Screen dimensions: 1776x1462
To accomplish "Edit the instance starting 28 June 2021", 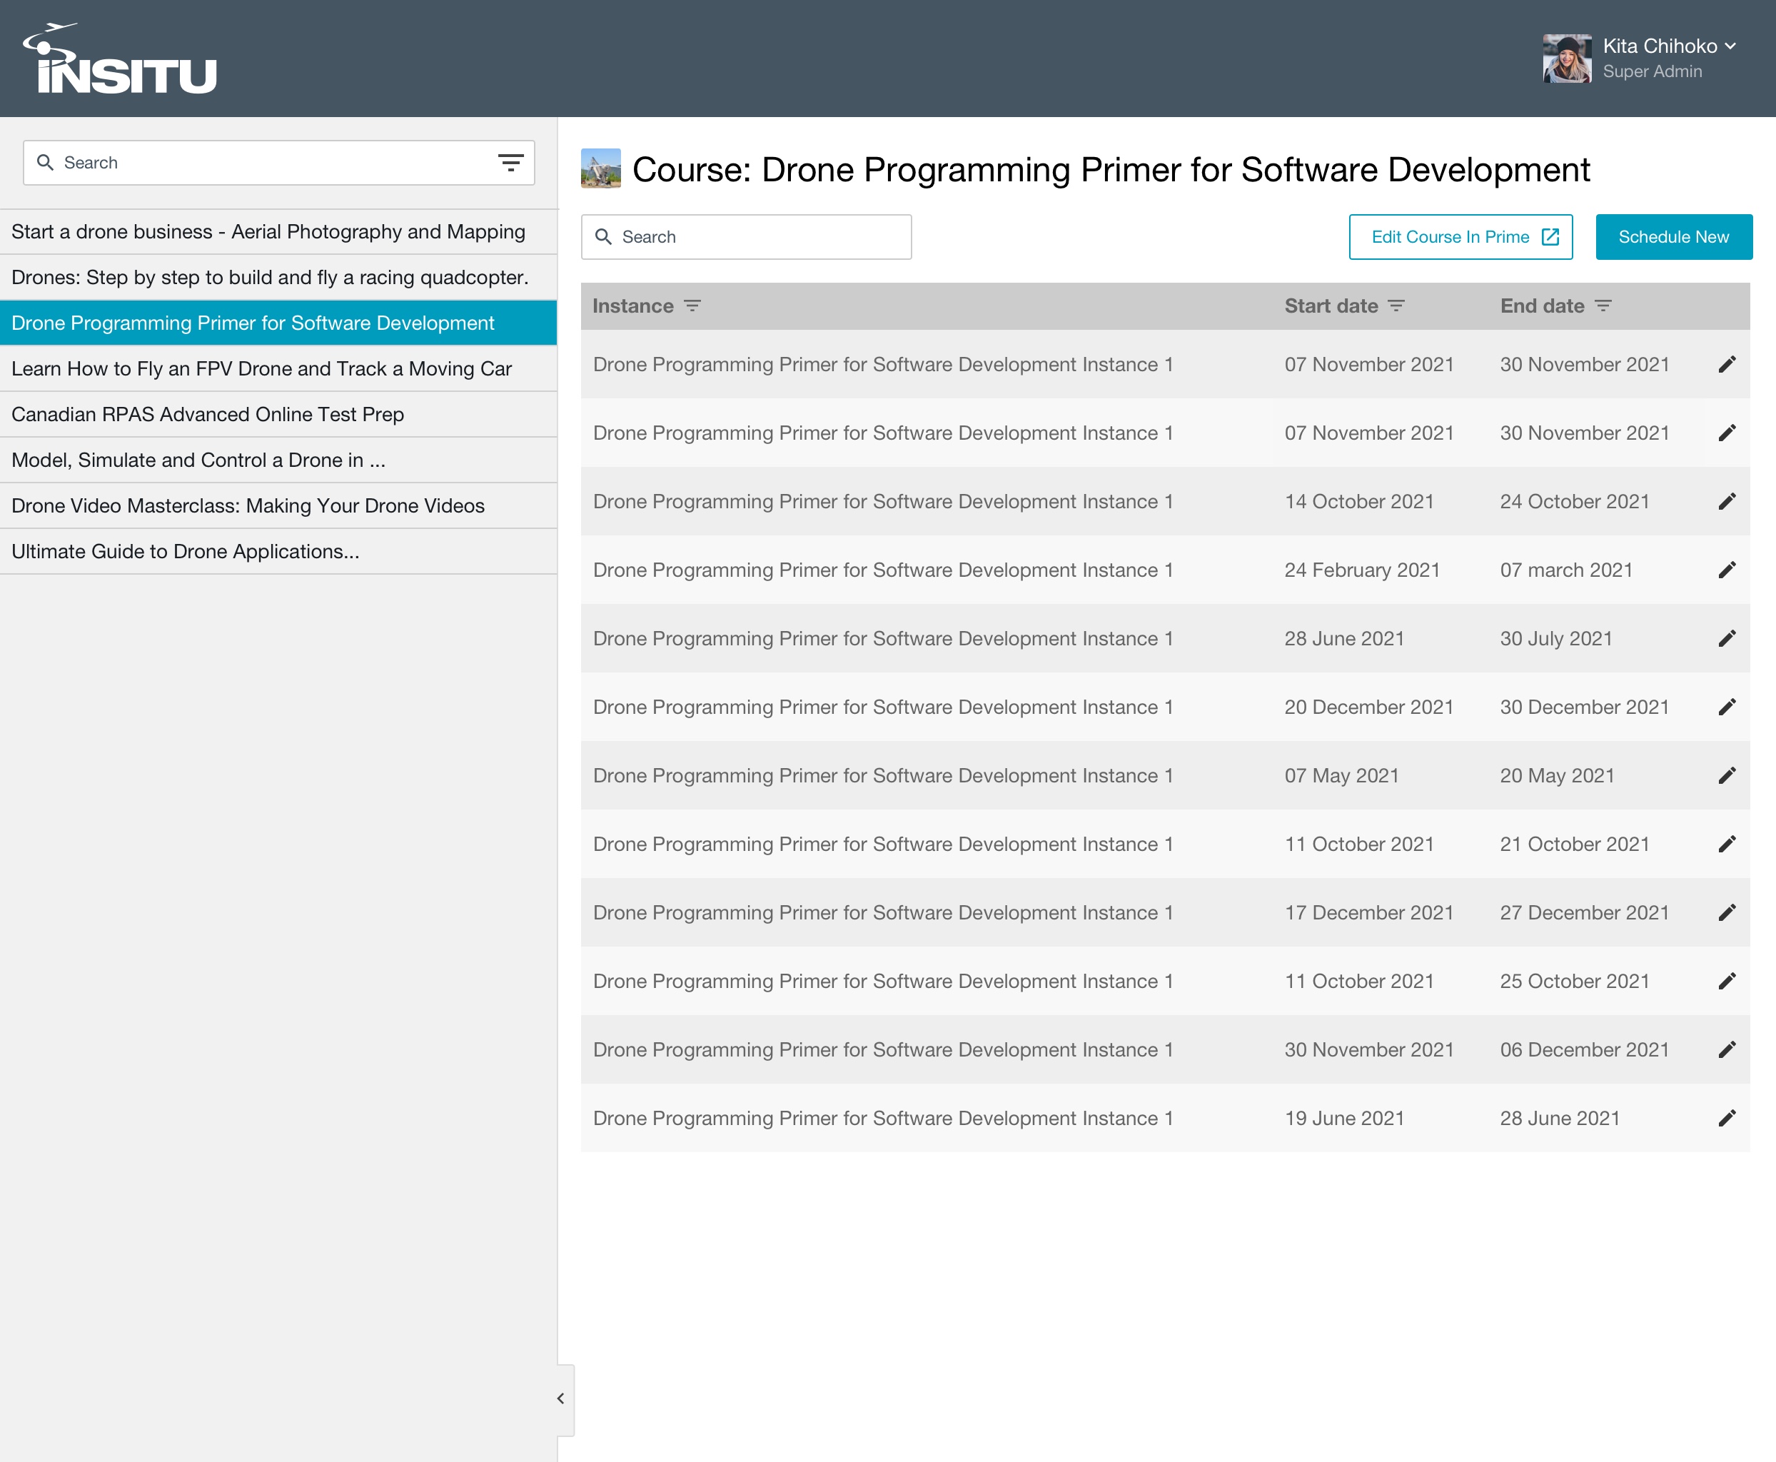I will click(x=1727, y=638).
